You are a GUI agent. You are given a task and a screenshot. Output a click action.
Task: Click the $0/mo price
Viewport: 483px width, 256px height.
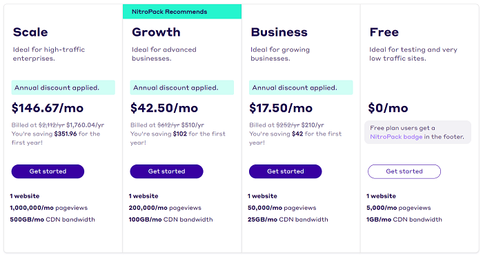pos(388,108)
